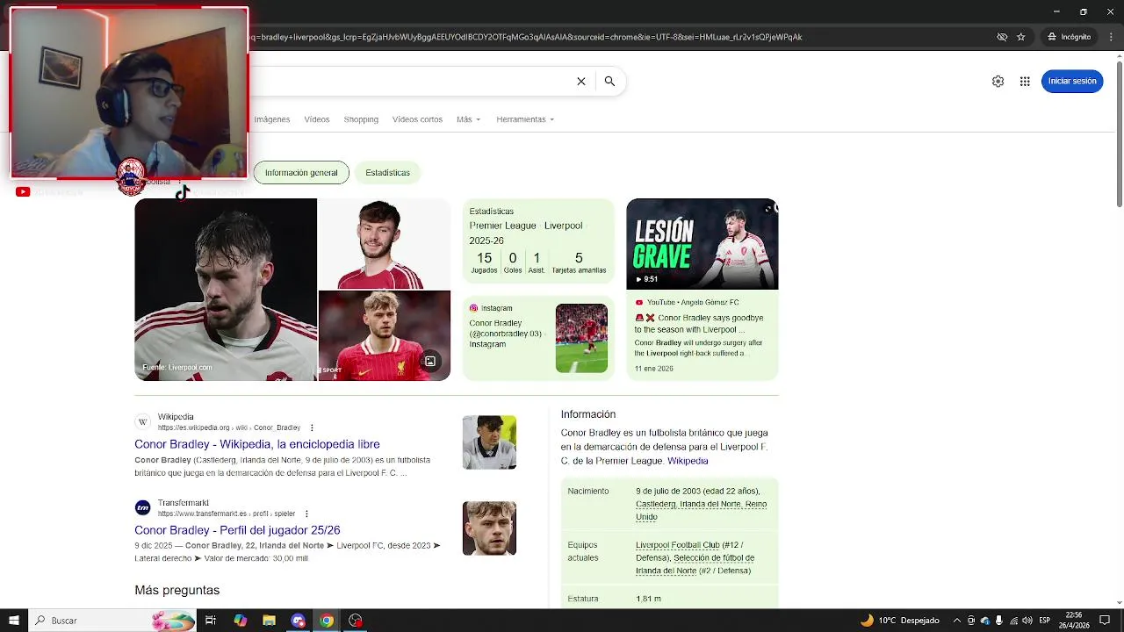The height and width of the screenshot is (632, 1124).
Task: Open Google Chrome taskbar icon
Action: [327, 621]
